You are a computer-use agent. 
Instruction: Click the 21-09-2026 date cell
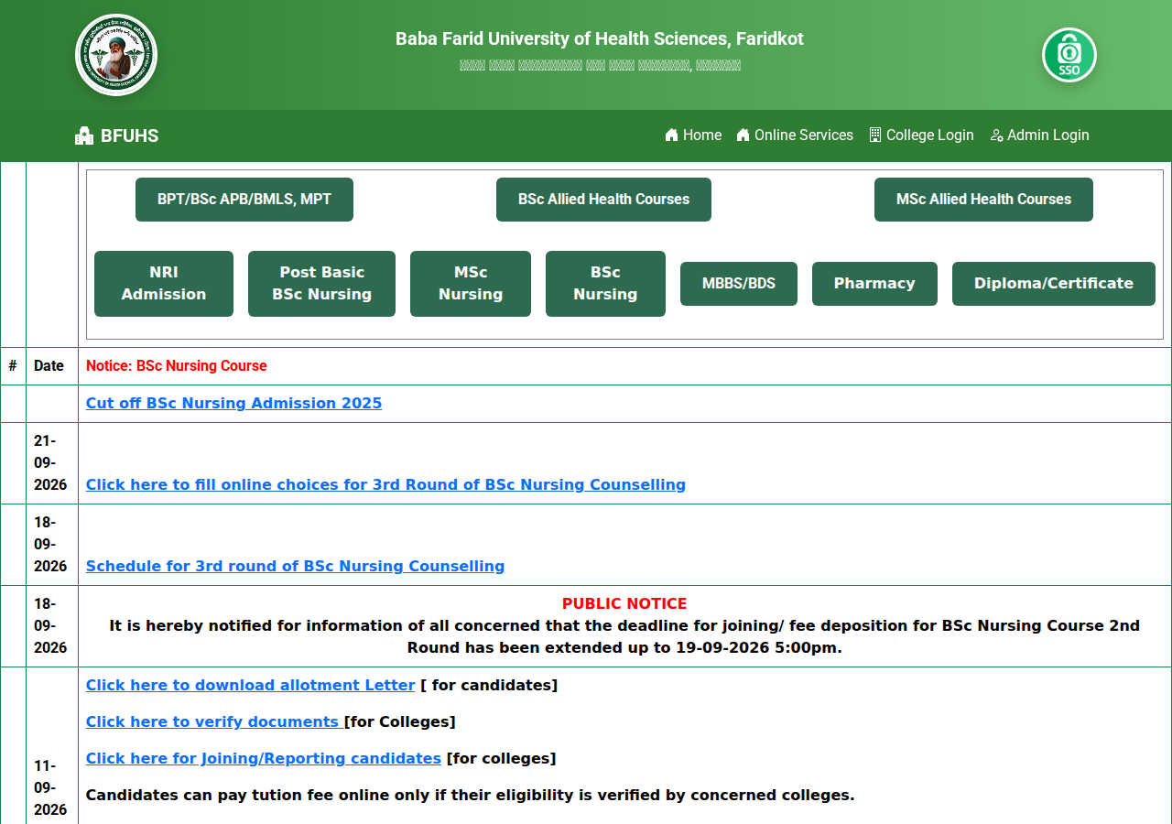point(51,462)
